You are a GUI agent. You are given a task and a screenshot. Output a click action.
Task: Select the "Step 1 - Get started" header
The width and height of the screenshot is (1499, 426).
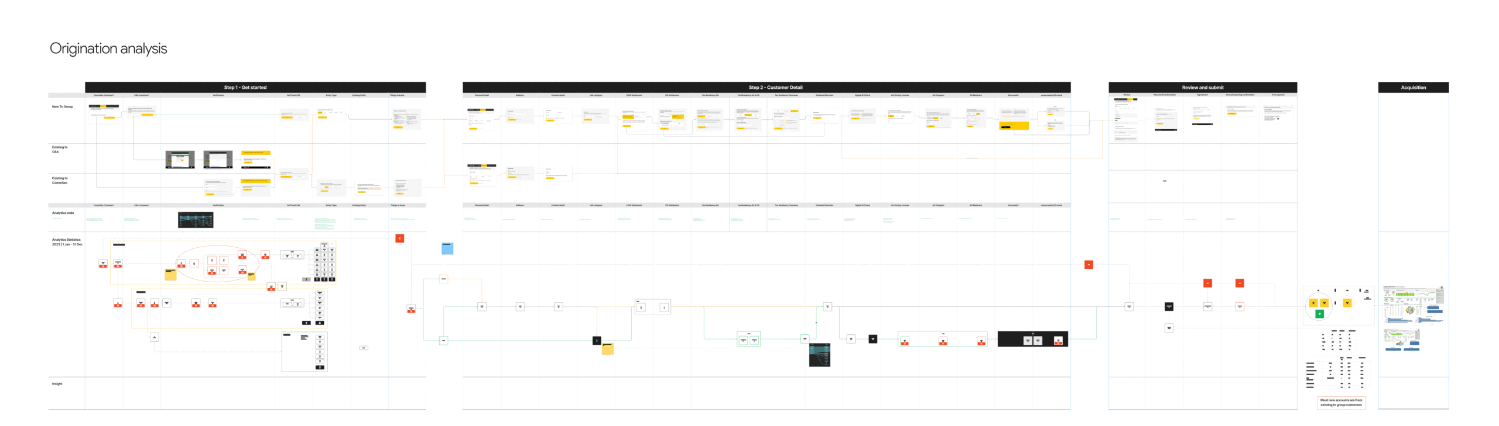[245, 88]
